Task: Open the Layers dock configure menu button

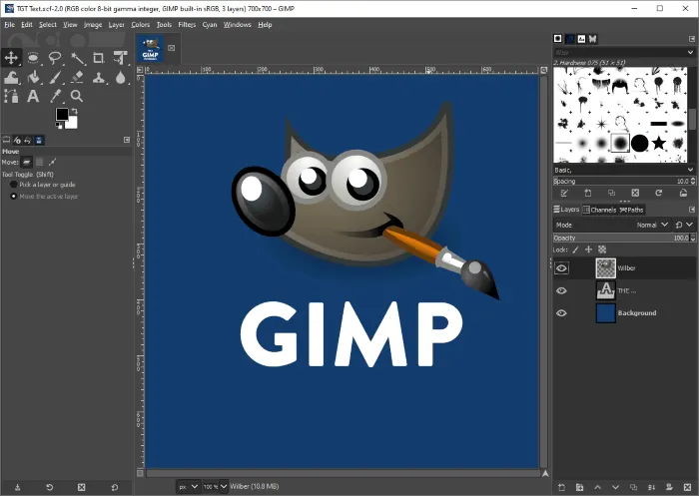Action: [691, 209]
